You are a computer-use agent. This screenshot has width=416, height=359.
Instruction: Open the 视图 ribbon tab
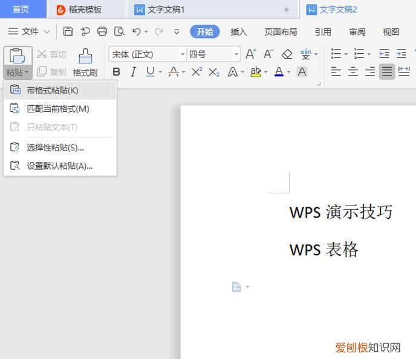391,32
